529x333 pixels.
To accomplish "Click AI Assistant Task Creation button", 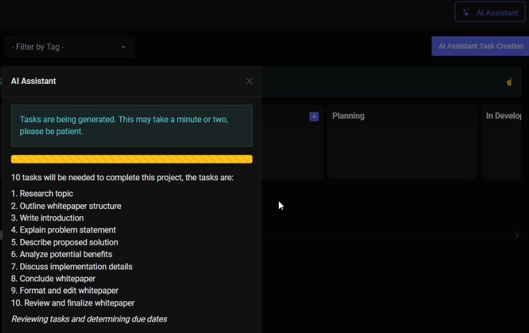I will [x=481, y=46].
